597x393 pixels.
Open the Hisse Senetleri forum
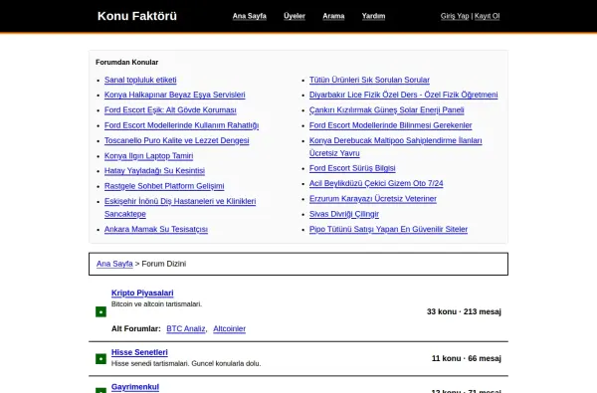coord(139,352)
